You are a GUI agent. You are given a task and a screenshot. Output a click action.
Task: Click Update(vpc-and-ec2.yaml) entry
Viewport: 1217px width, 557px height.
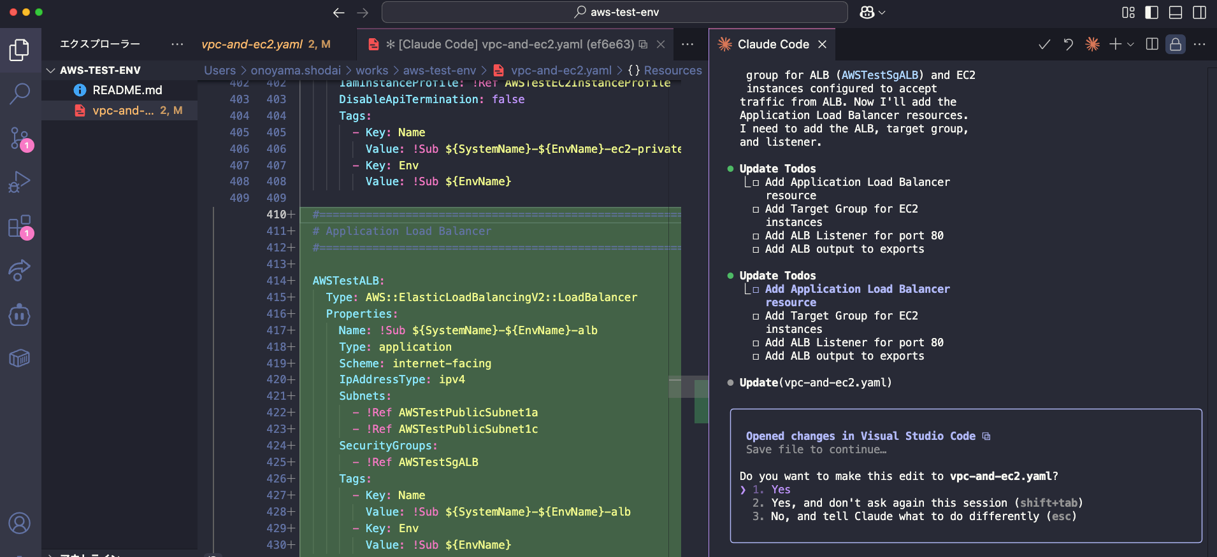point(816,383)
